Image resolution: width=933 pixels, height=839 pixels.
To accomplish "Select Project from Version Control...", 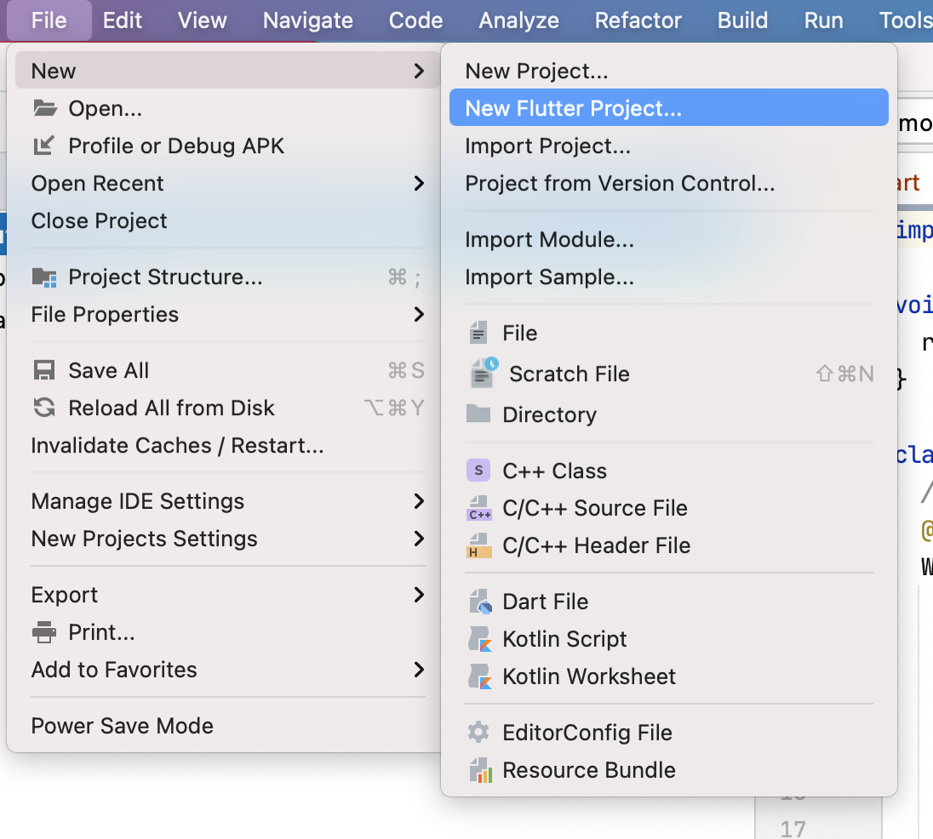I will click(669, 183).
